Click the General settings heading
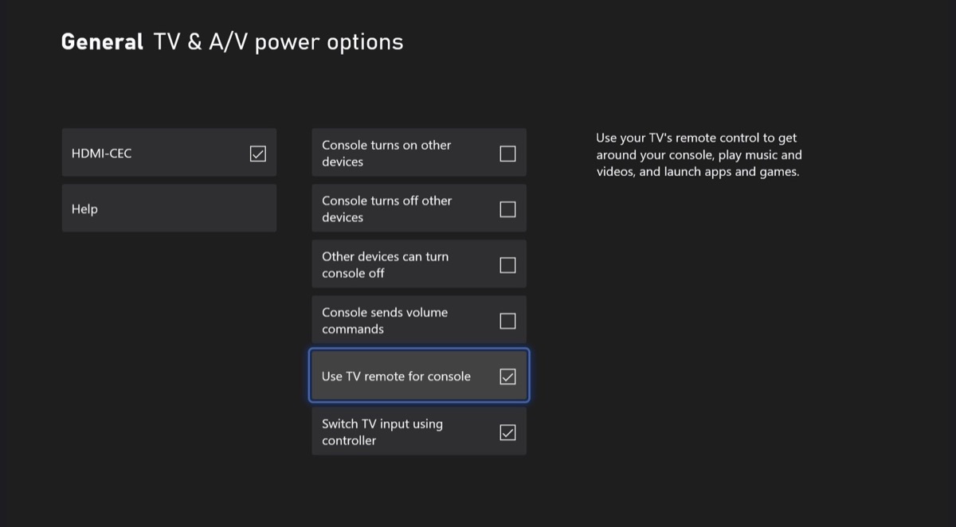956x527 pixels. [101, 41]
